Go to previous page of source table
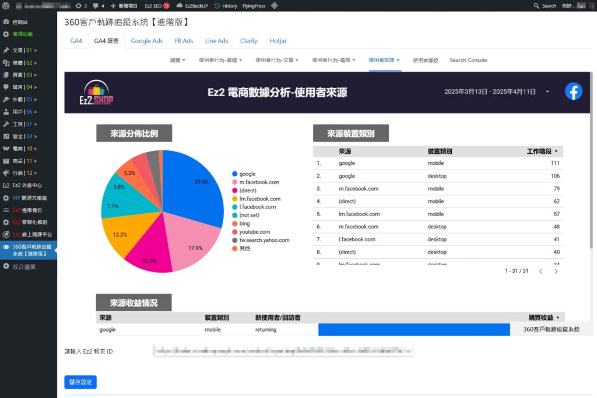 point(540,272)
